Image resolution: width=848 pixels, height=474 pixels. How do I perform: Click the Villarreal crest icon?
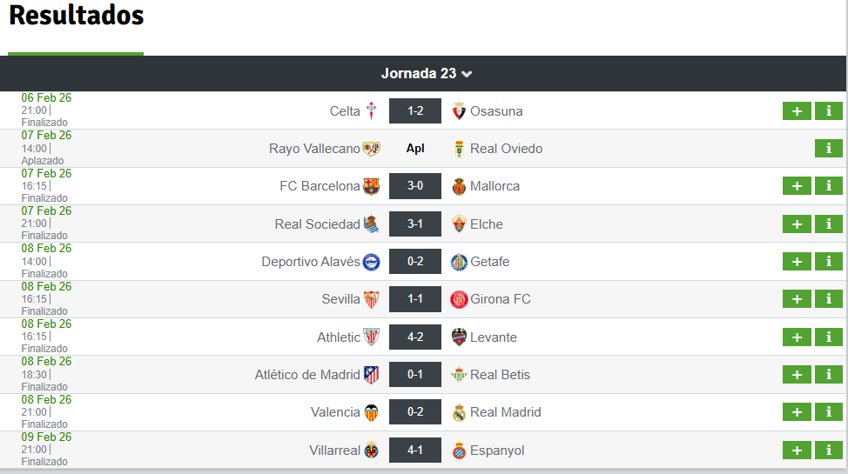pos(372,451)
